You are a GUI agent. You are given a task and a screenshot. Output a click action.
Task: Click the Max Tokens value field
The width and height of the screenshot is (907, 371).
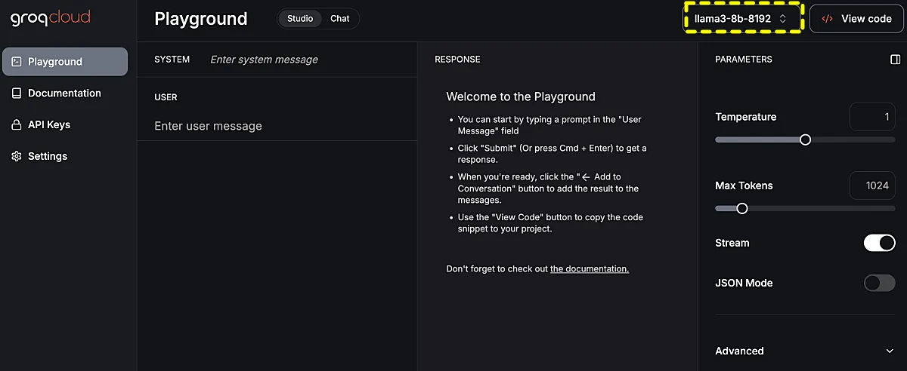(872, 185)
